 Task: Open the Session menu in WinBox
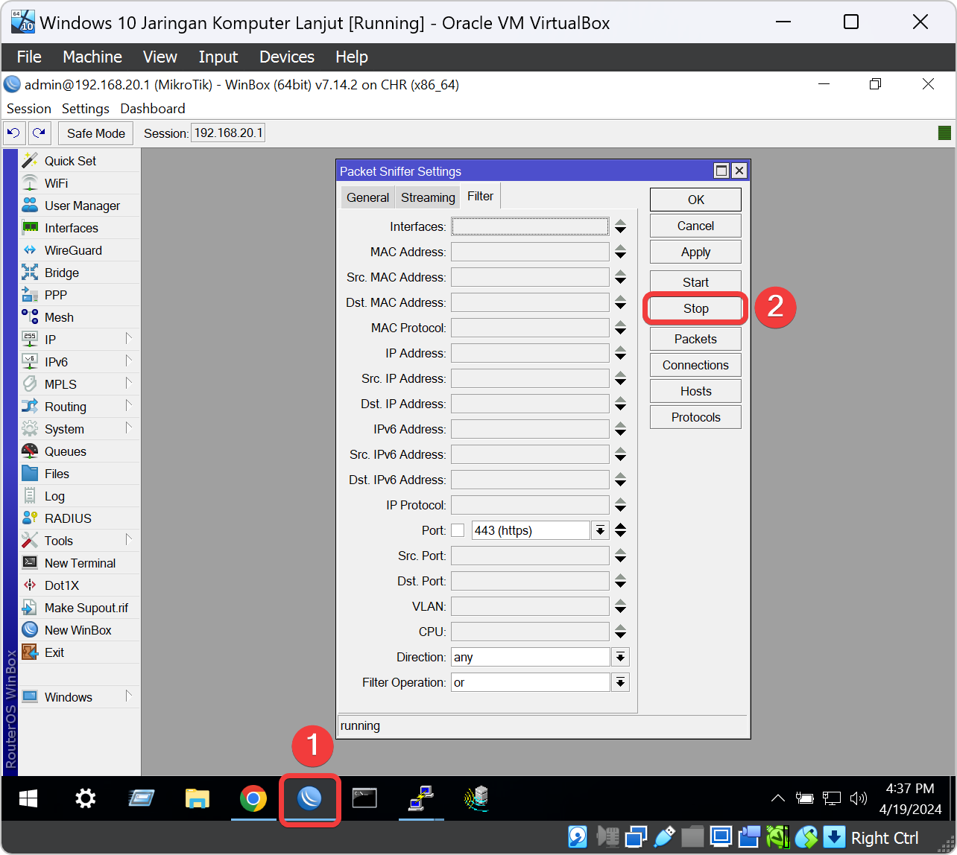[x=29, y=109]
